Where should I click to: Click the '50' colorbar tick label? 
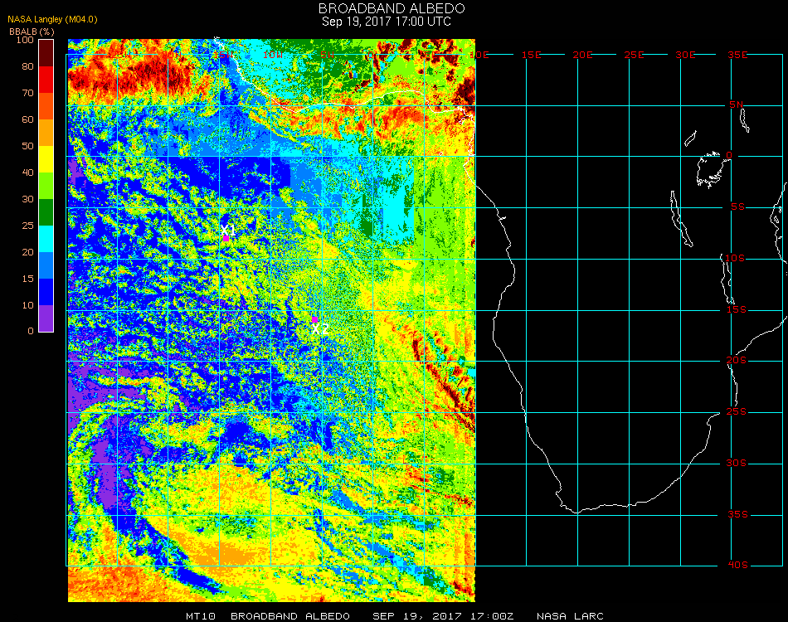tap(27, 146)
